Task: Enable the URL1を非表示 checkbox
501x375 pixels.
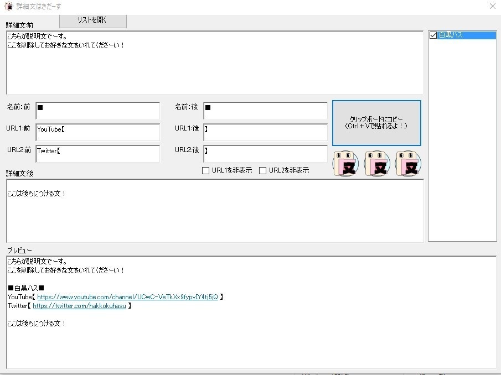Action: coord(206,170)
